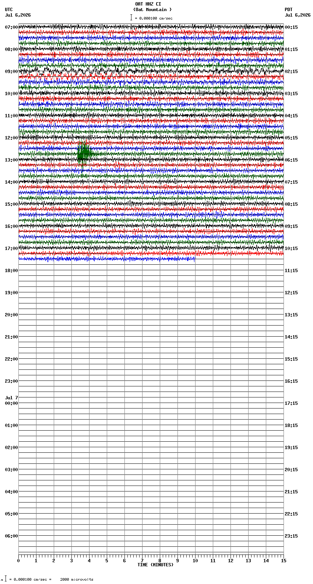Viewport: 313px width, 584px height.
Task: Click the 'Jul 7' date label
Action: click(11, 398)
